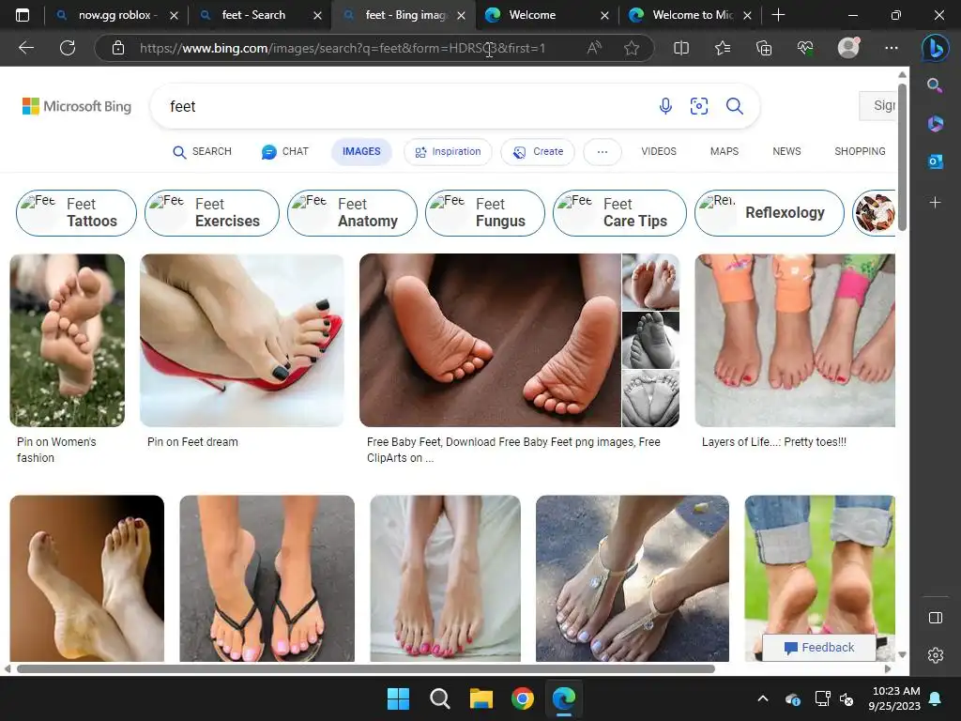Switch to MAPS results
This screenshot has width=961, height=721.
tap(725, 151)
